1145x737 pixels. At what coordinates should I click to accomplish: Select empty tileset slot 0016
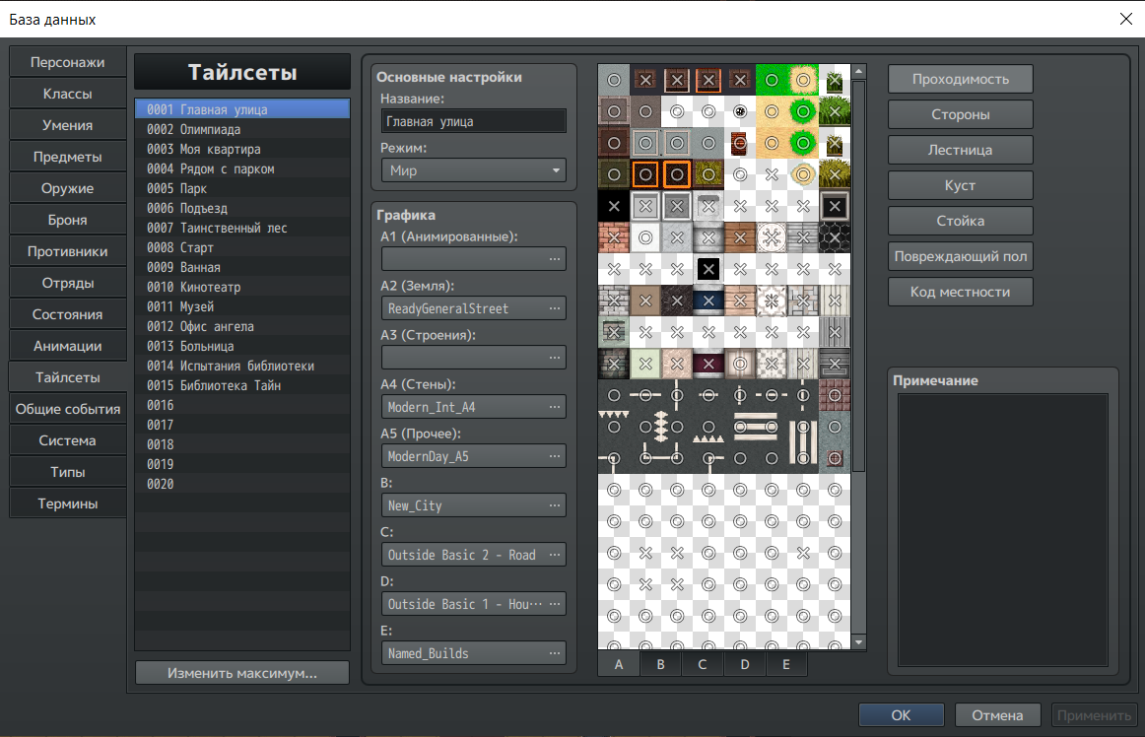click(x=242, y=405)
